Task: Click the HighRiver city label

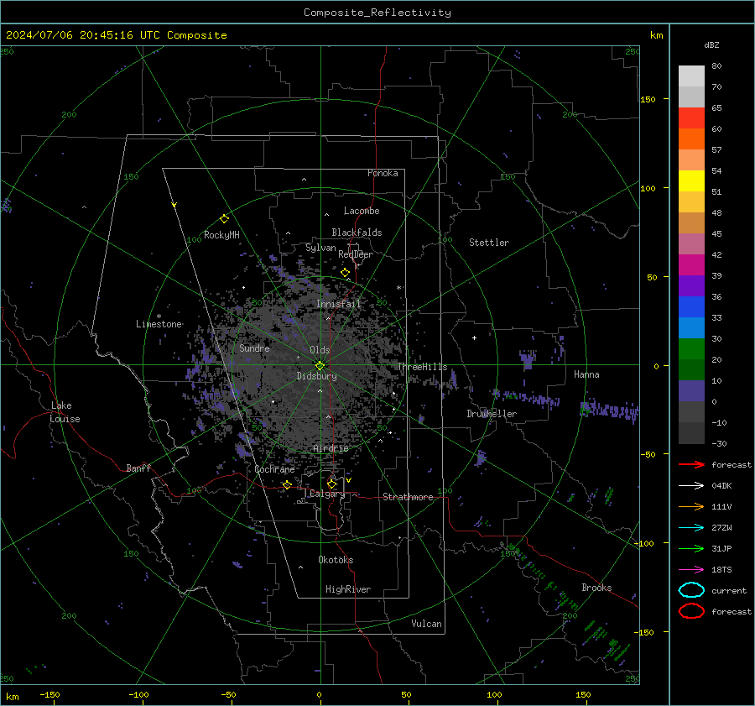Action: pos(348,589)
